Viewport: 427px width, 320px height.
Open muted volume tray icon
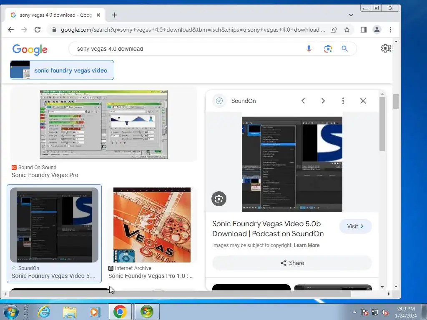tap(385, 312)
